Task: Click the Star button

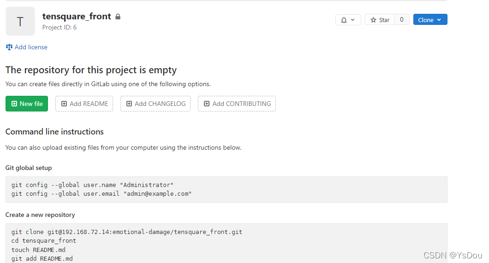Action: click(x=380, y=20)
